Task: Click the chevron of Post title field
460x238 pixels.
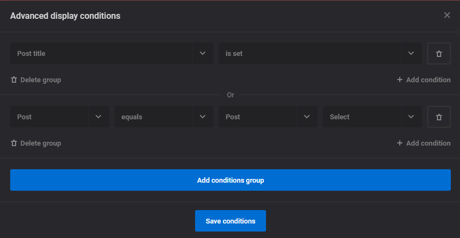Action: point(203,53)
